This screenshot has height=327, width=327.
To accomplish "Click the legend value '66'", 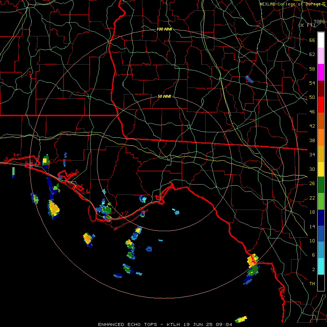I will tap(312, 40).
